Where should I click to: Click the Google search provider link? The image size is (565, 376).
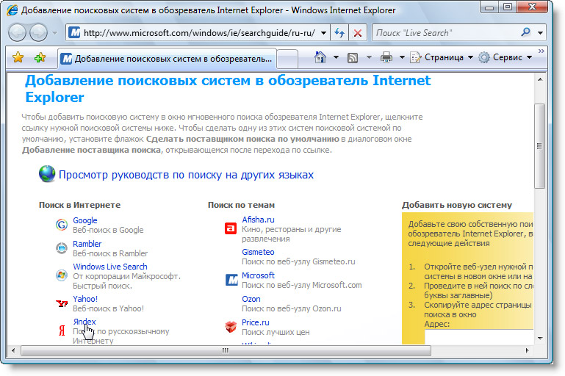(84, 220)
